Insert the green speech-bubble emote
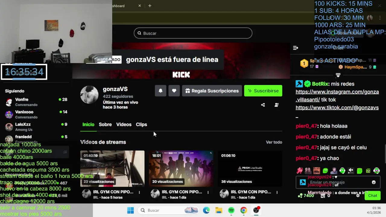 (x=325, y=171)
